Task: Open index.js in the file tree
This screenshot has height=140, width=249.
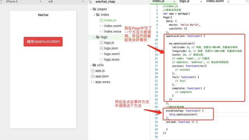Action: pos(110,20)
